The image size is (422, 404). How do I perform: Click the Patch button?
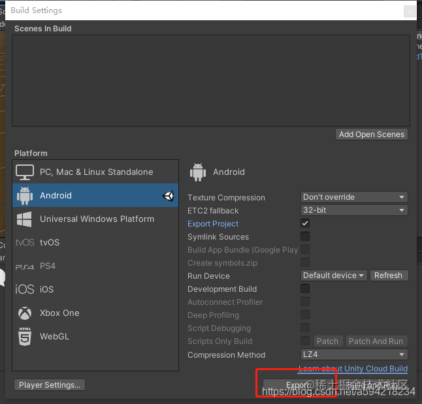tap(328, 341)
